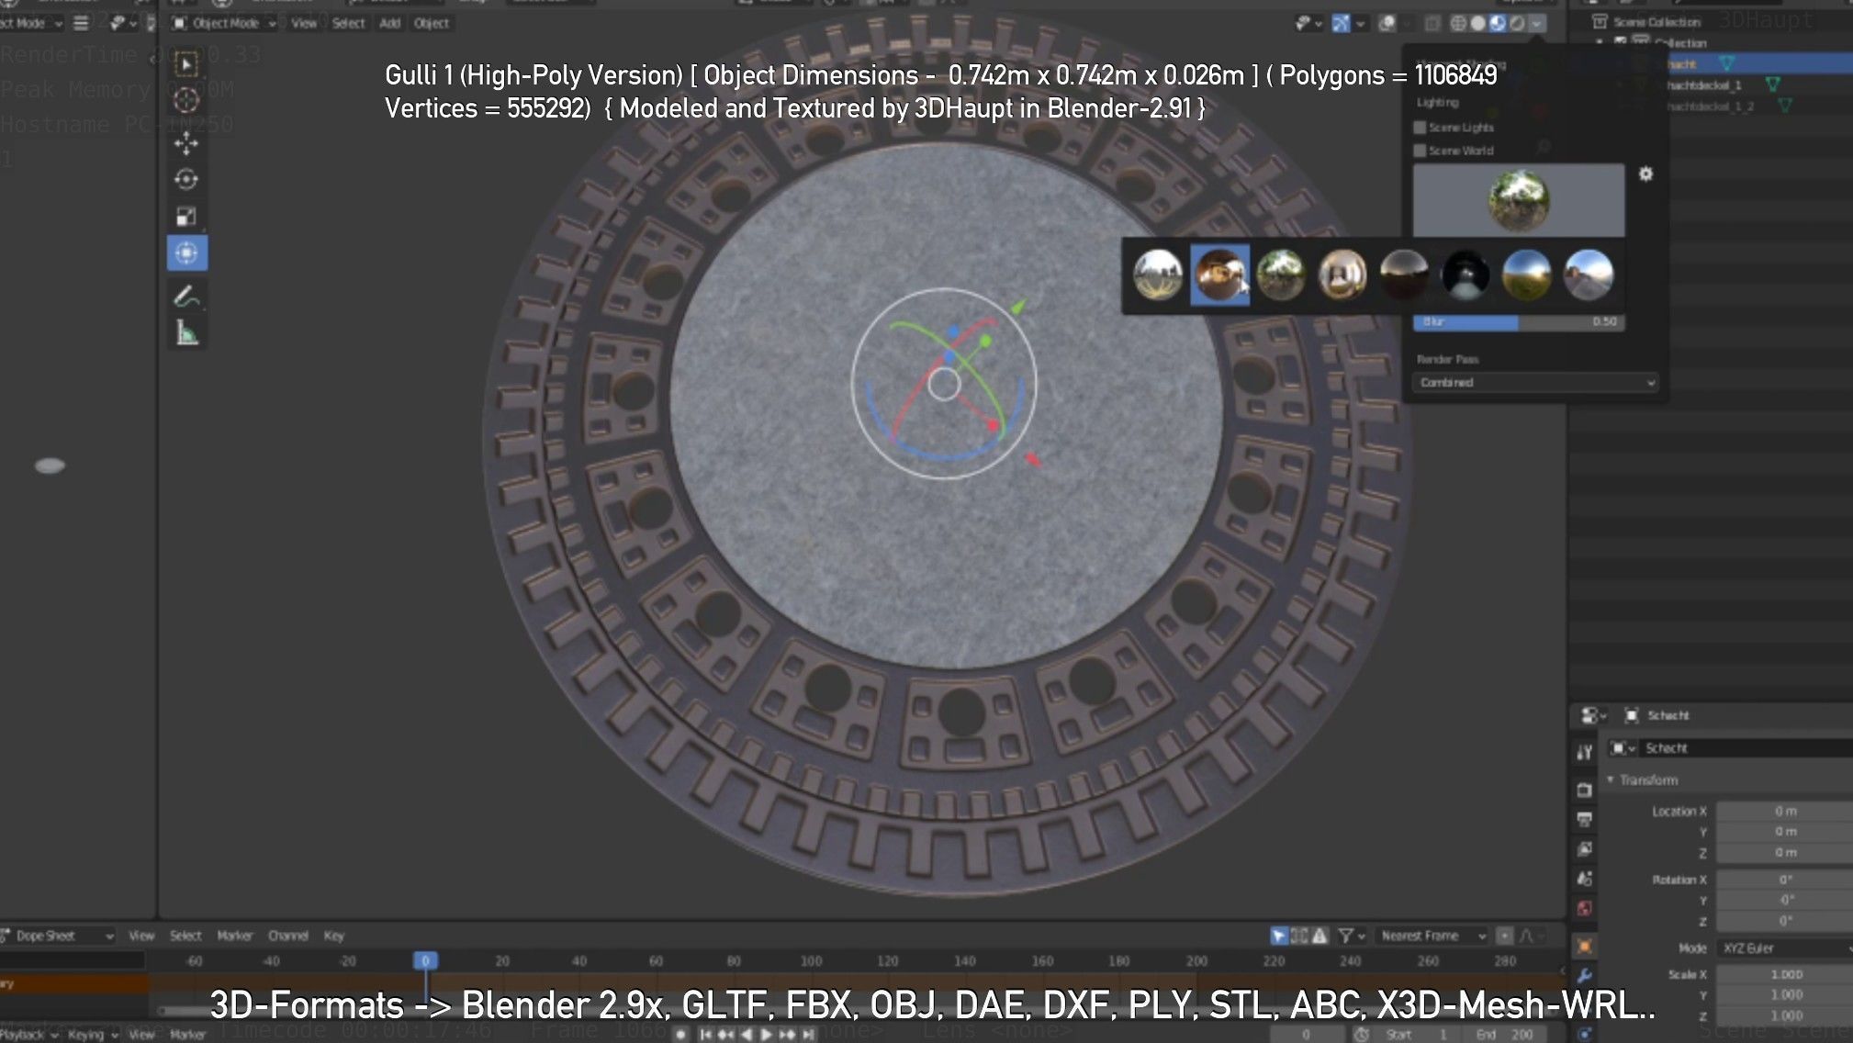Switch to Material Preview shading
This screenshot has height=1043, width=1853.
click(x=1498, y=23)
